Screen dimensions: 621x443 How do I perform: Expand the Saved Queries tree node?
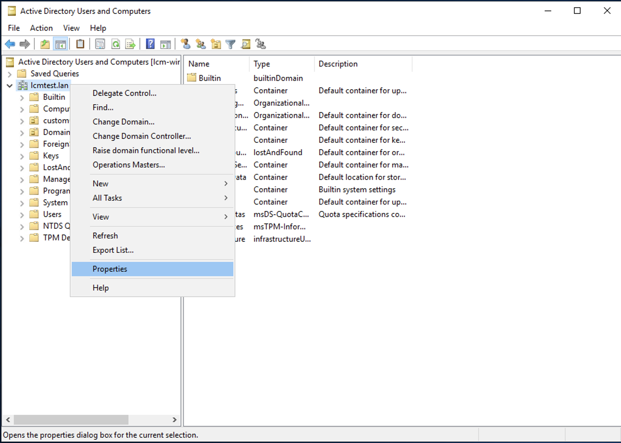[x=10, y=74]
